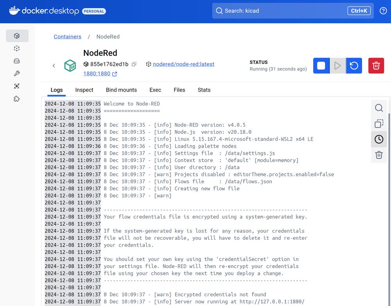Open nodered/node-red:latest image link
This screenshot has width=391, height=306.
[x=183, y=64]
